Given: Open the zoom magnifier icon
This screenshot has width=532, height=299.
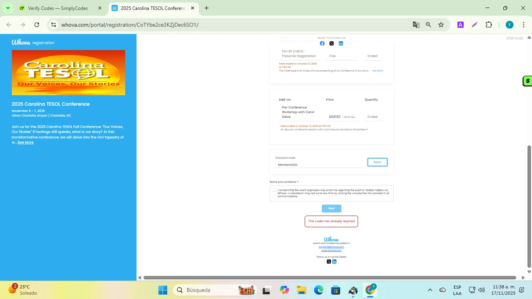Looking at the screenshot, I should [x=428, y=25].
